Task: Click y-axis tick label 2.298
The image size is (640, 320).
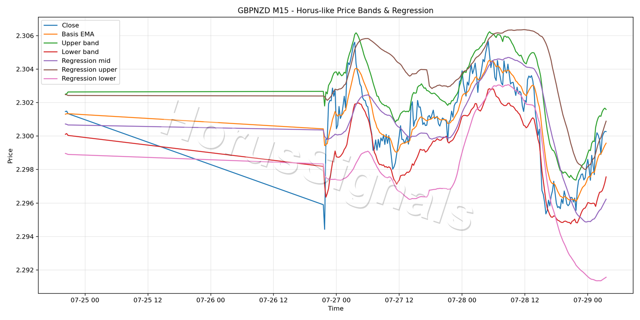Action: tap(26, 170)
